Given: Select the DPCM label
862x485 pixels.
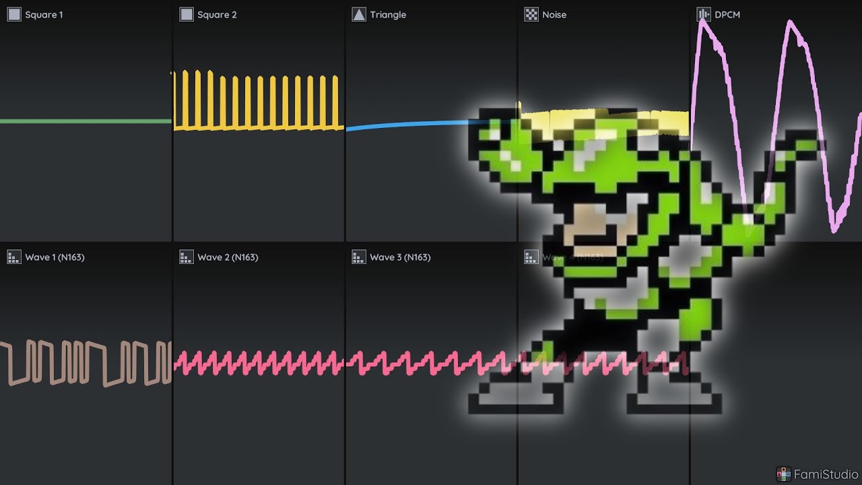Looking at the screenshot, I should click(x=727, y=15).
